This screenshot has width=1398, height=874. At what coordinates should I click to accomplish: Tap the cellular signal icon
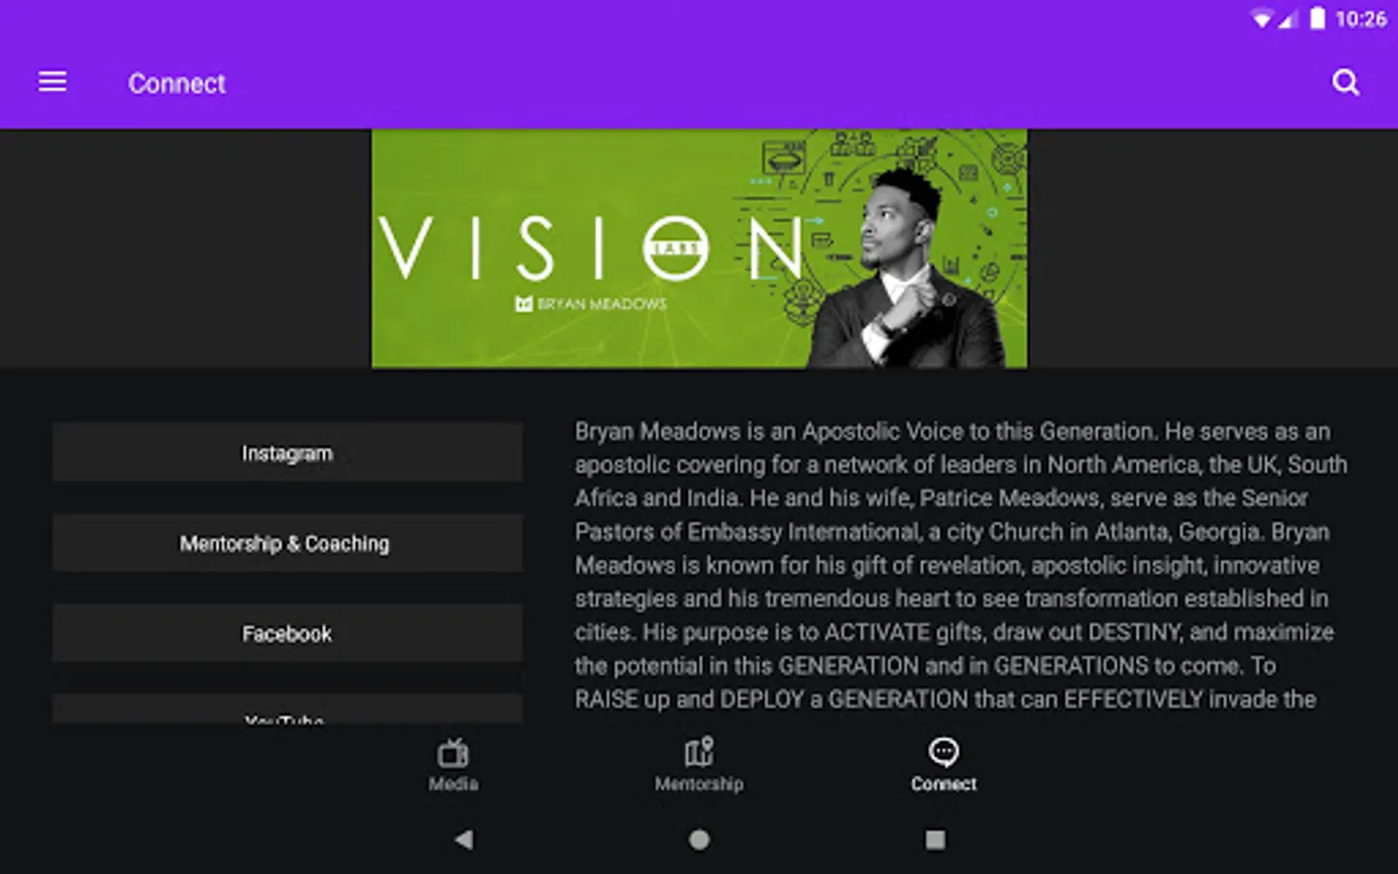coord(1287,19)
